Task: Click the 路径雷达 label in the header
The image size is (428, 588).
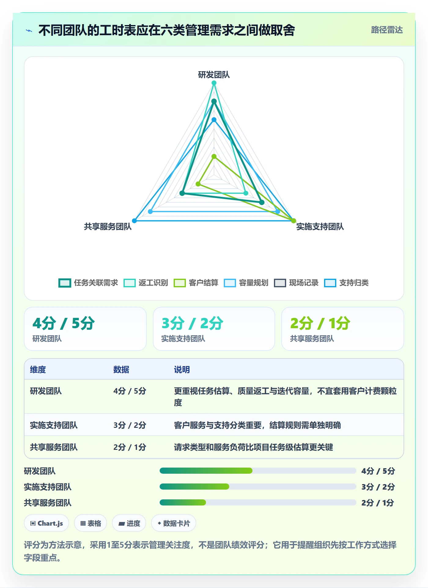Action: [387, 30]
